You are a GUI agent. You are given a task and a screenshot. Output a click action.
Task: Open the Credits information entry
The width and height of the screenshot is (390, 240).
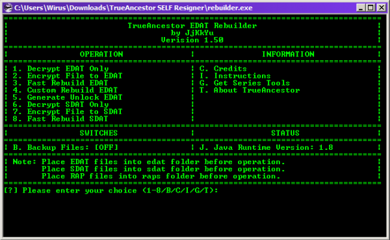(223, 69)
